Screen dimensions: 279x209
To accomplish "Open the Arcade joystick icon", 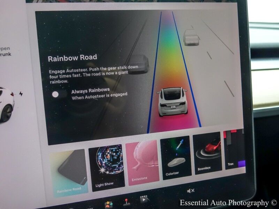I will [127, 203].
